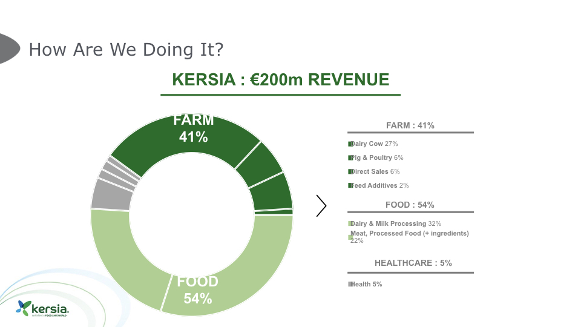The width and height of the screenshot is (581, 327).
Task: Click the "FARM : 41%" legend heading
Action: pyautogui.click(x=410, y=125)
